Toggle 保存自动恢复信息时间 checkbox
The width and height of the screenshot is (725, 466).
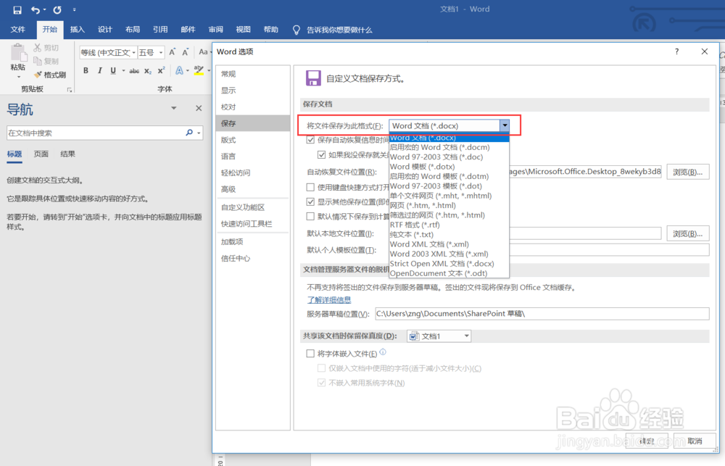(311, 140)
